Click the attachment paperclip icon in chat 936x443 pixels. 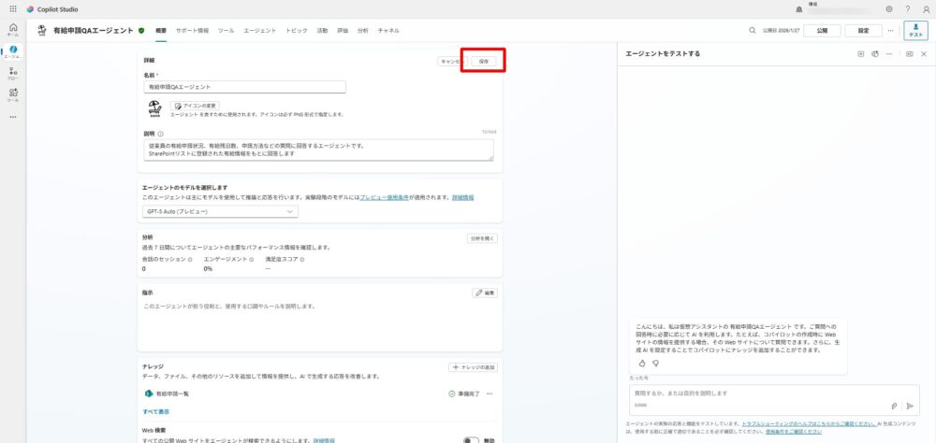[x=895, y=406]
